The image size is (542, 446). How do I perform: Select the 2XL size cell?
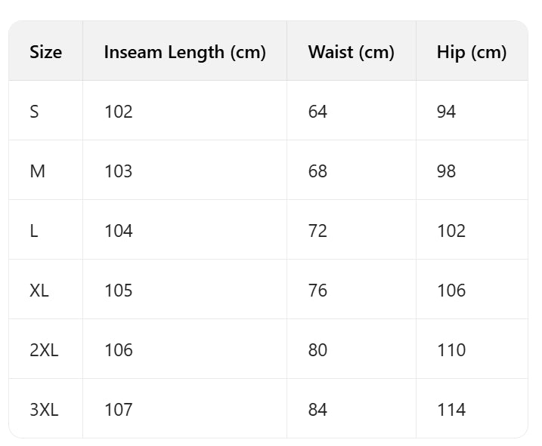pos(44,350)
